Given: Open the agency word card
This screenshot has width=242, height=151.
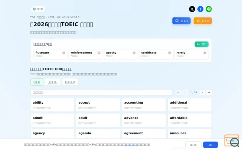Looking at the screenshot, I should (x=52, y=134).
